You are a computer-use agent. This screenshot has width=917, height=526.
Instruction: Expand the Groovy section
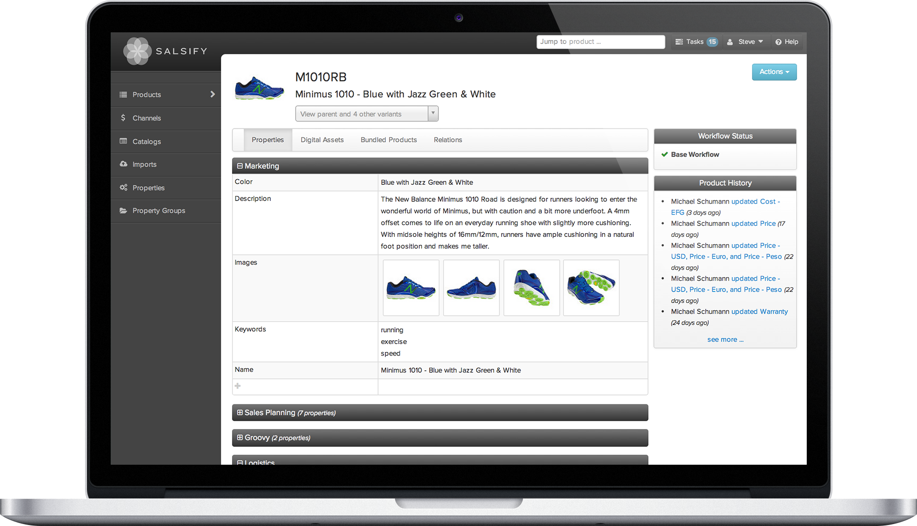240,438
